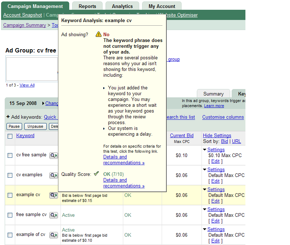Screen dimensions: 290x245
Task: Open Settings link for 'example of cv'
Action: 216,229
